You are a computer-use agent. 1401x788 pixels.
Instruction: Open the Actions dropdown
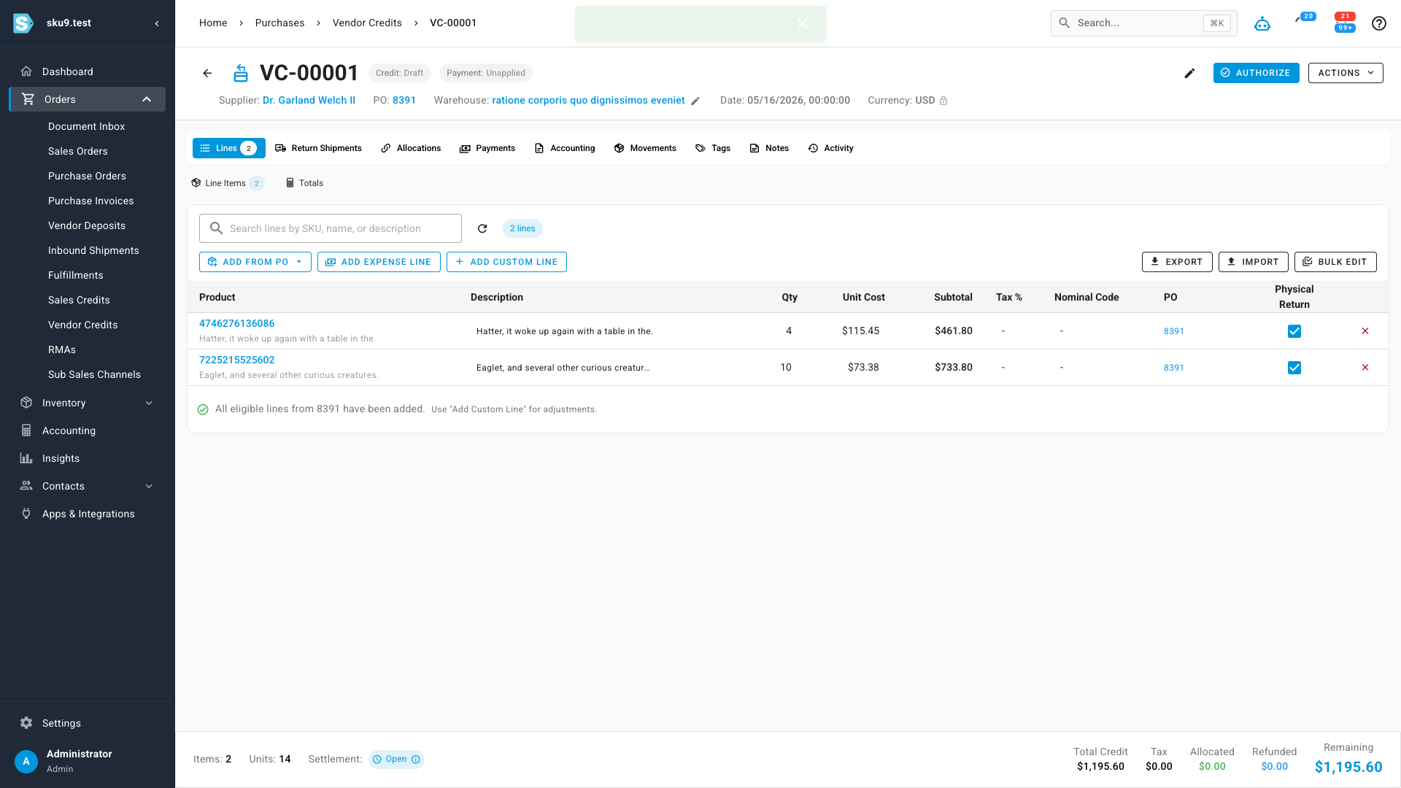click(1346, 73)
